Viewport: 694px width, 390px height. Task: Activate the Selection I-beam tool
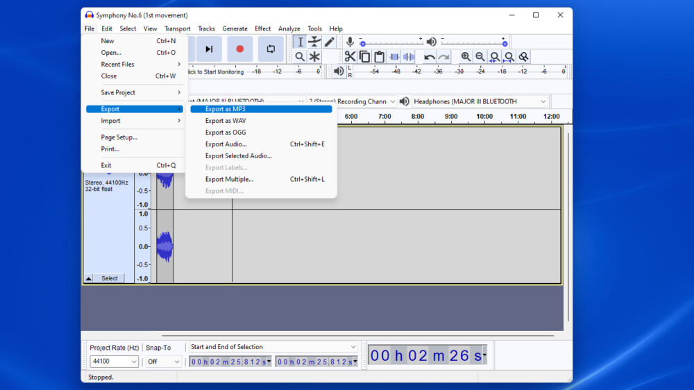click(x=300, y=42)
